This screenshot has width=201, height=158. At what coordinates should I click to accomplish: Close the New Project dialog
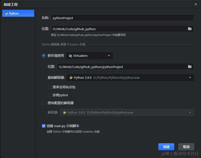coord(196,4)
